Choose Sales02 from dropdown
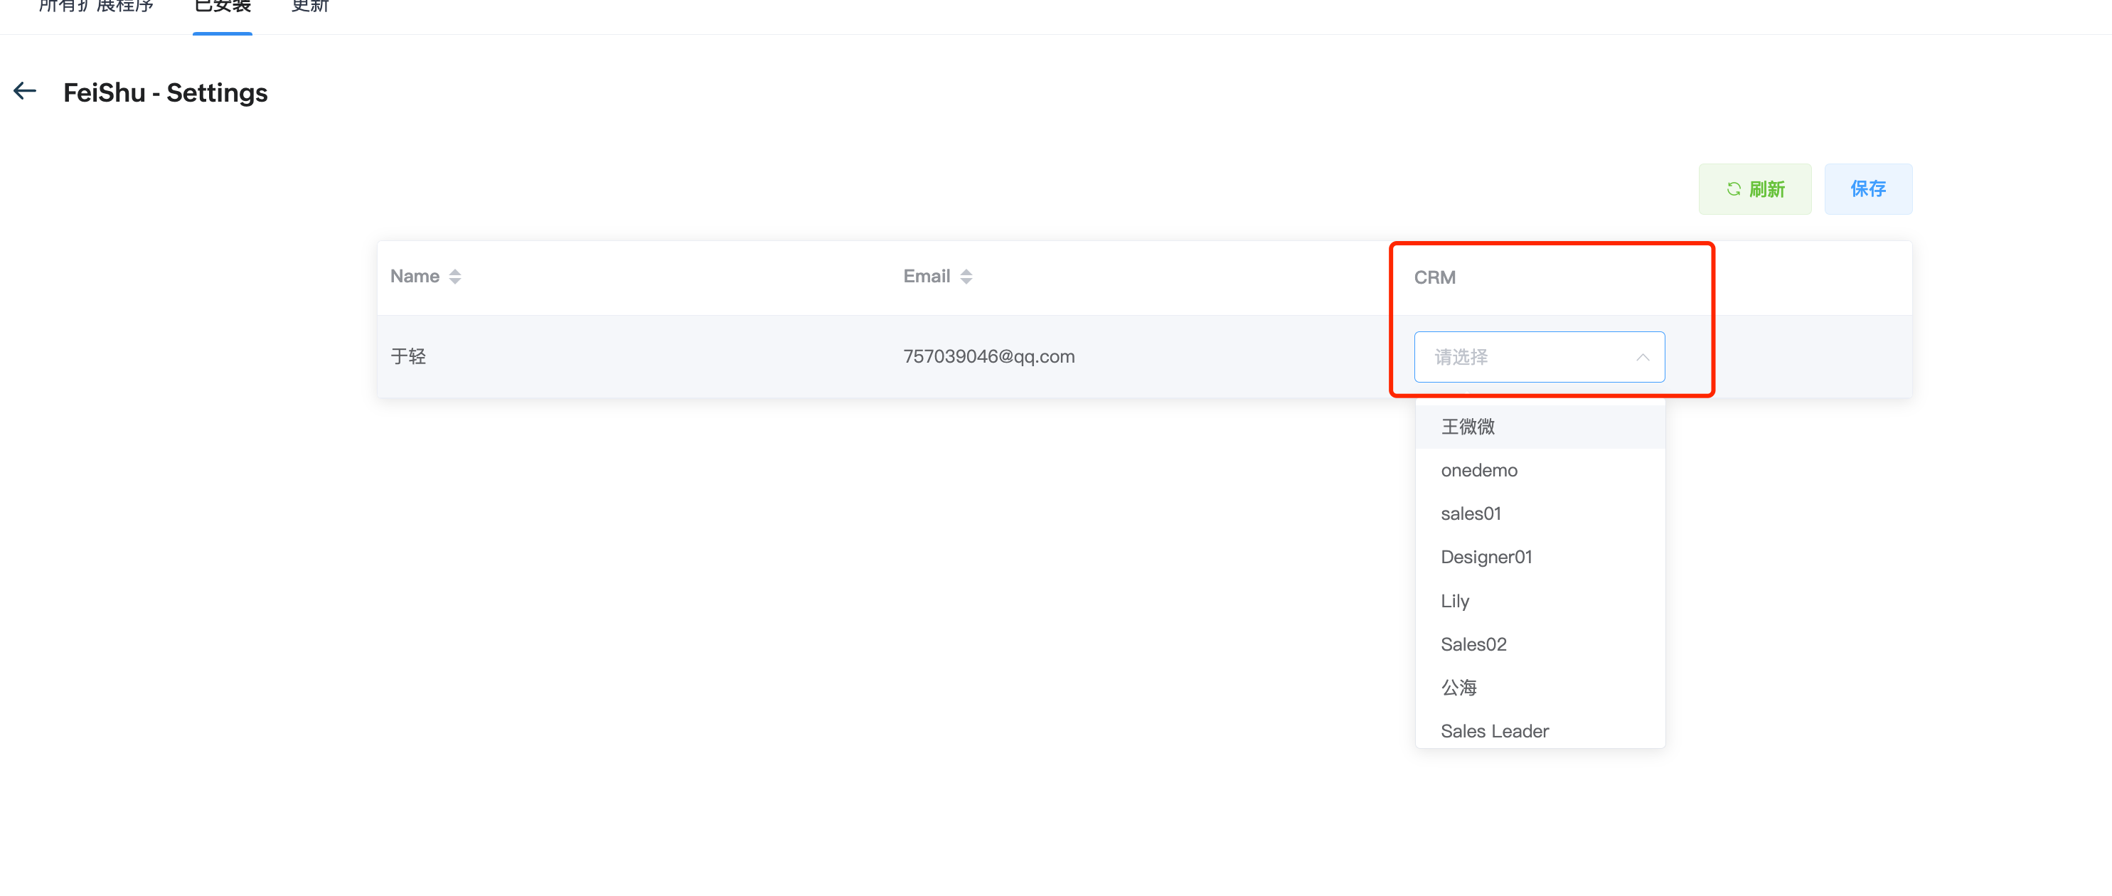Screen dimensions: 2112x896 [x=1473, y=644]
